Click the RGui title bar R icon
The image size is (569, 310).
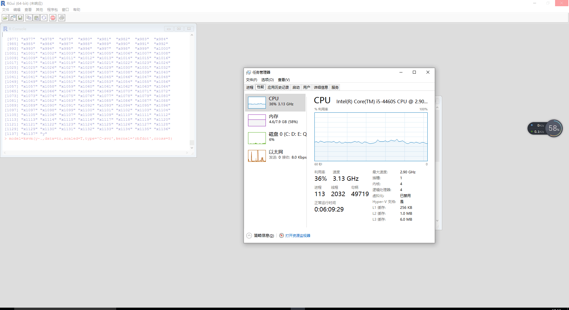point(3,3)
